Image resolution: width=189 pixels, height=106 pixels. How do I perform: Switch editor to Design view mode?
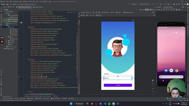(x=152, y=10)
